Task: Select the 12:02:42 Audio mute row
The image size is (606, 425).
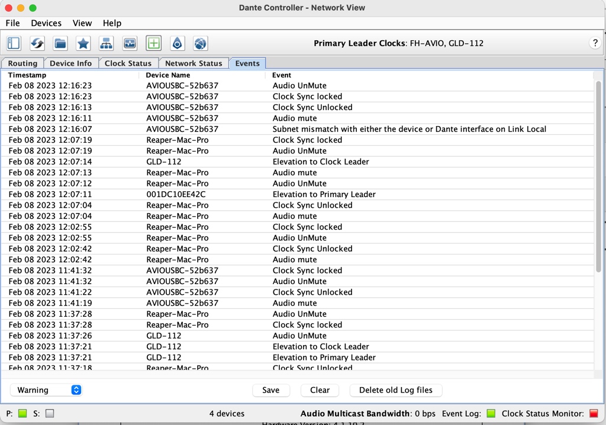Action: pyautogui.click(x=297, y=259)
